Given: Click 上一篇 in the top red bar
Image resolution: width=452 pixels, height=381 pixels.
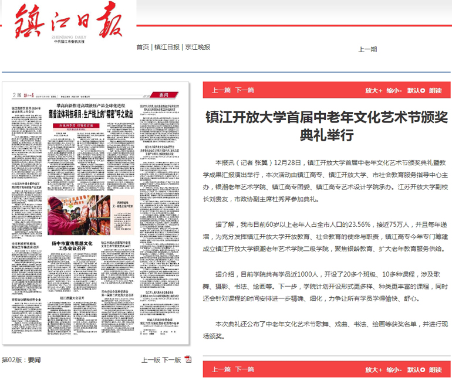Looking at the screenshot, I should point(221,90).
